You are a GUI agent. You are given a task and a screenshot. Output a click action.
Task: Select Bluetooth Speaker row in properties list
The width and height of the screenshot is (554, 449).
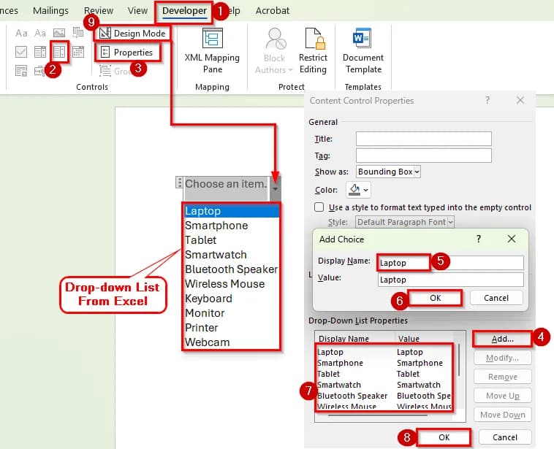point(384,396)
